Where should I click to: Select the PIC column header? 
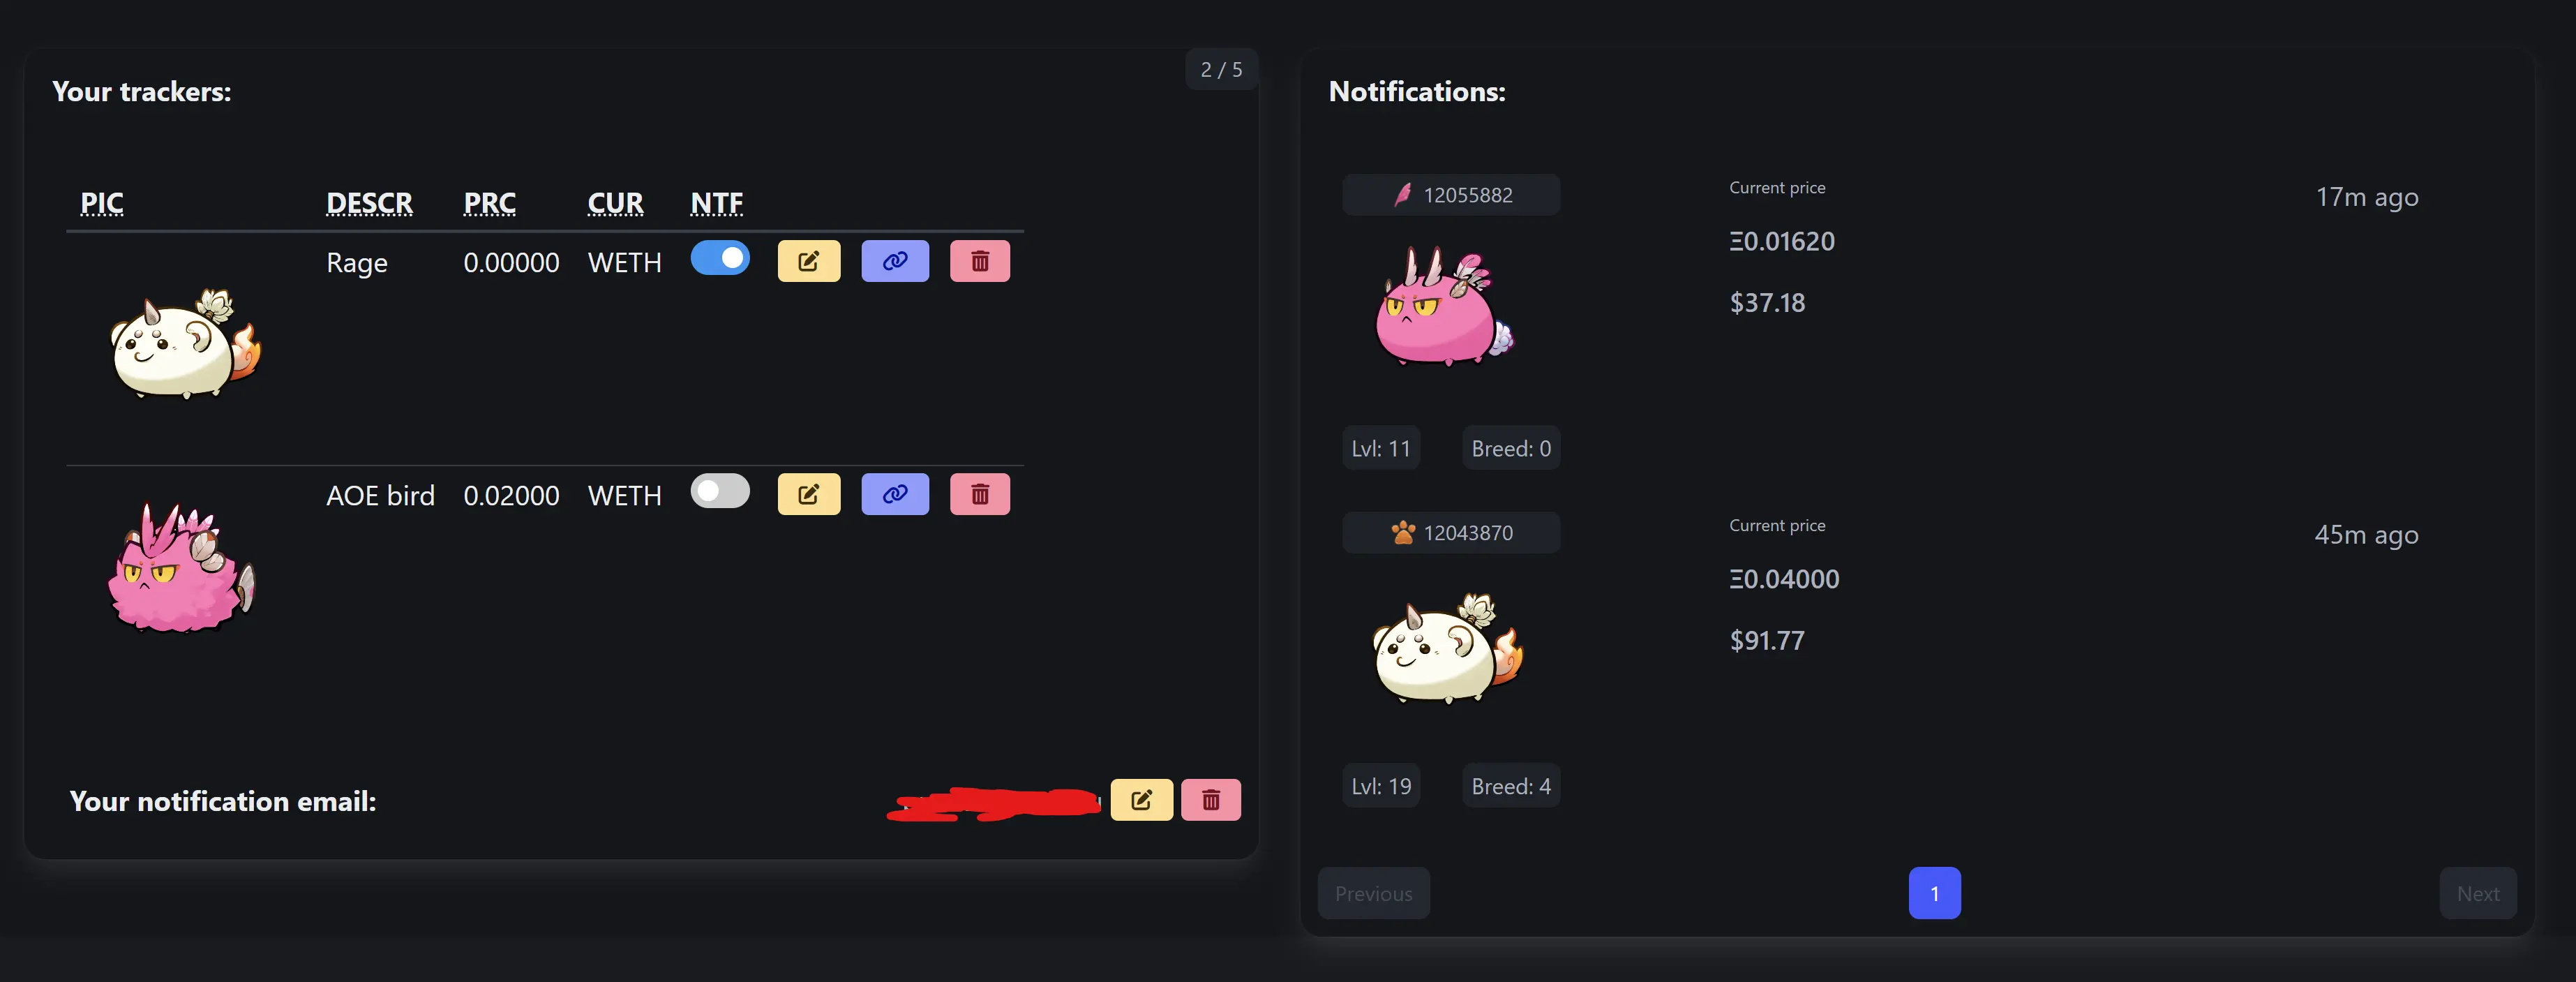pos(102,200)
